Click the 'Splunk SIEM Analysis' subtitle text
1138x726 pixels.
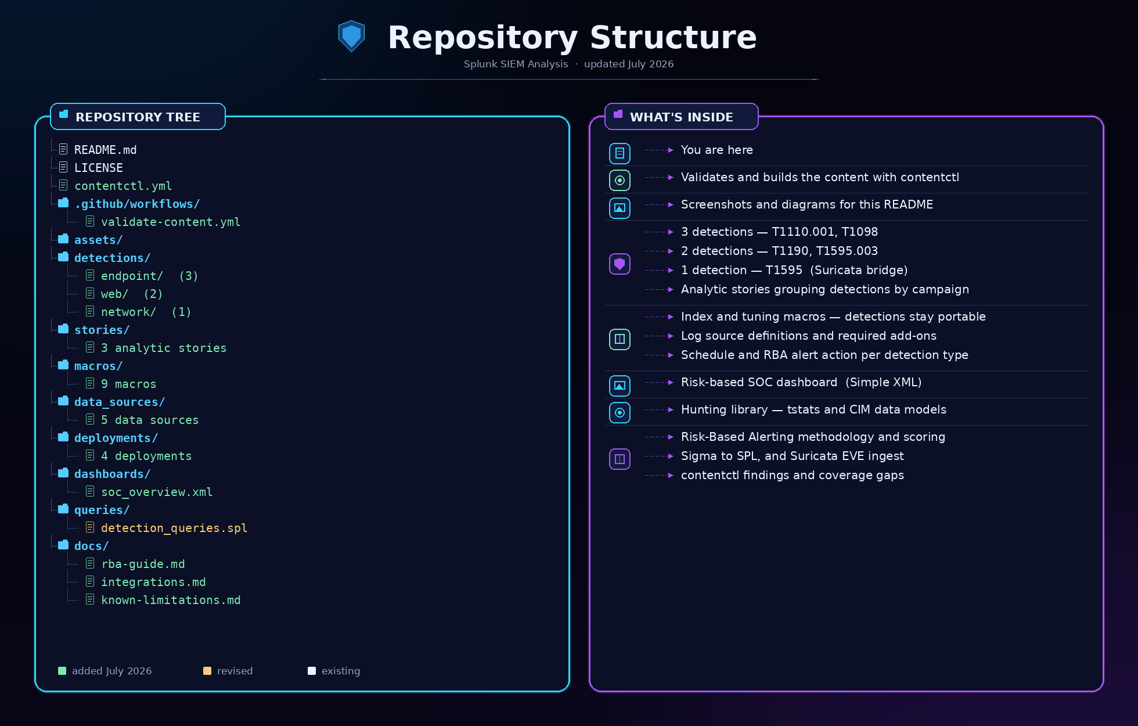pos(516,64)
